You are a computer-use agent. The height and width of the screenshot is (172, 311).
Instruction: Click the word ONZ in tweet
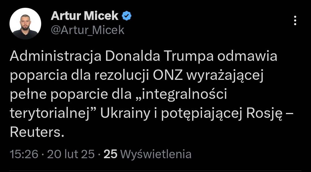click(x=168, y=76)
